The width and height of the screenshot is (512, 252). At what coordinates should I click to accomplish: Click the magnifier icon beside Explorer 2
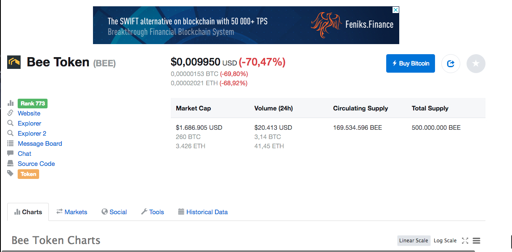(11, 134)
